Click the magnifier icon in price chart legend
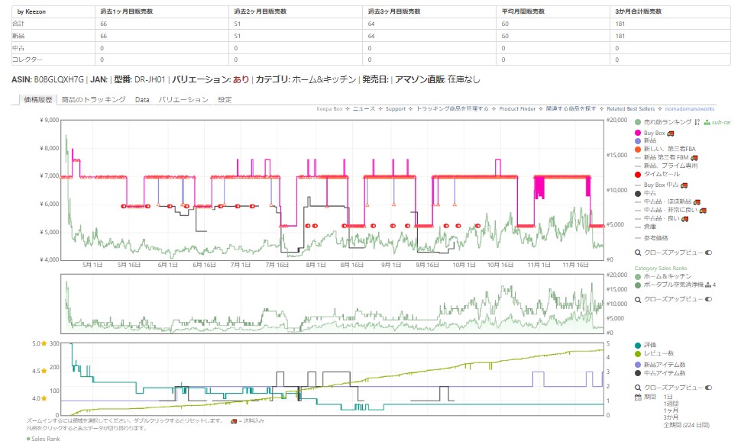 (639, 252)
